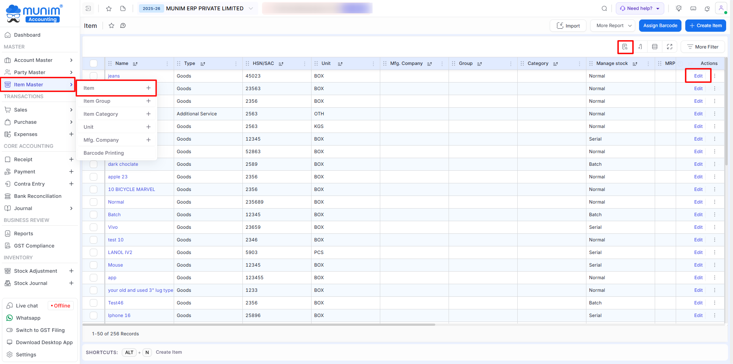Image resolution: width=733 pixels, height=364 pixels.
Task: Check the box next to Iphone 16
Action: point(94,315)
